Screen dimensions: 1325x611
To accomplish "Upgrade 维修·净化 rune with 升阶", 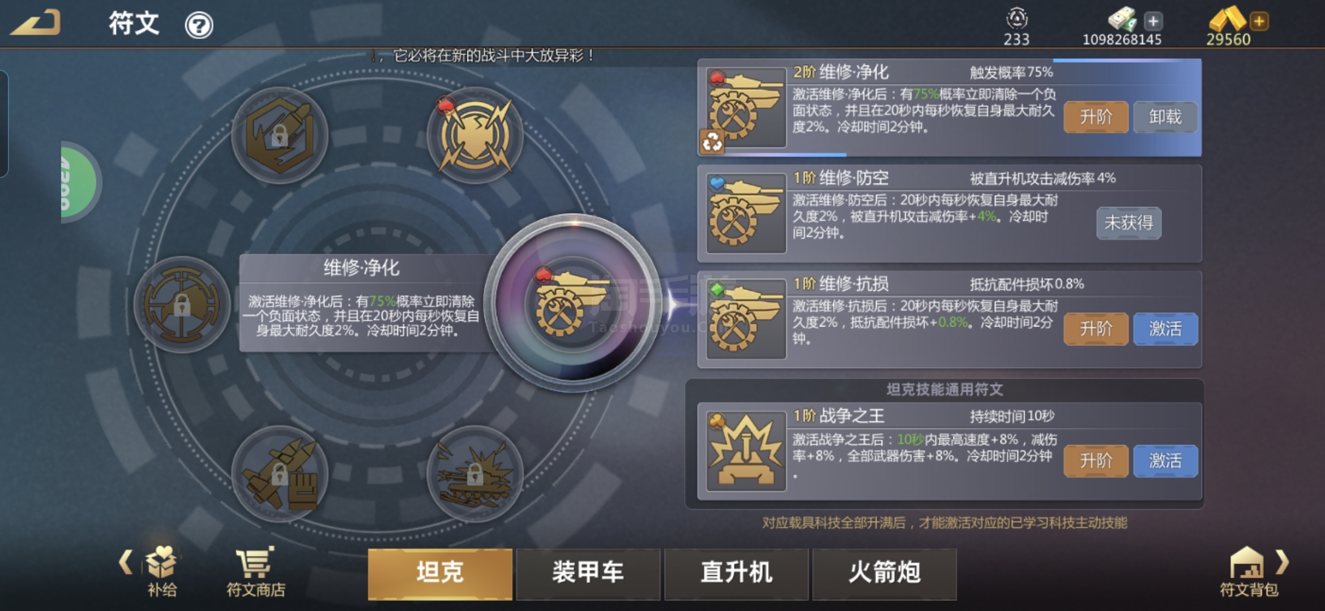I will 1096,117.
